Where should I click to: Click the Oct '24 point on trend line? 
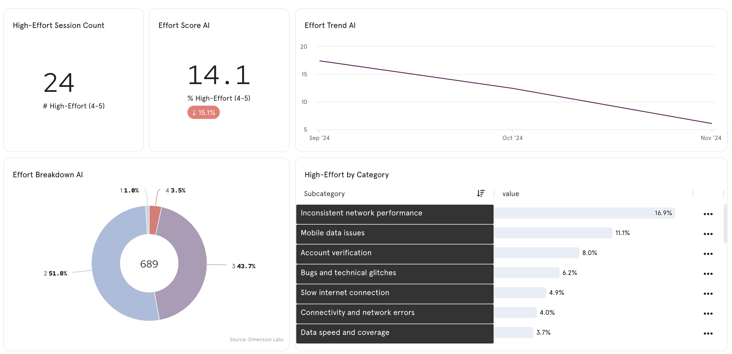point(512,88)
